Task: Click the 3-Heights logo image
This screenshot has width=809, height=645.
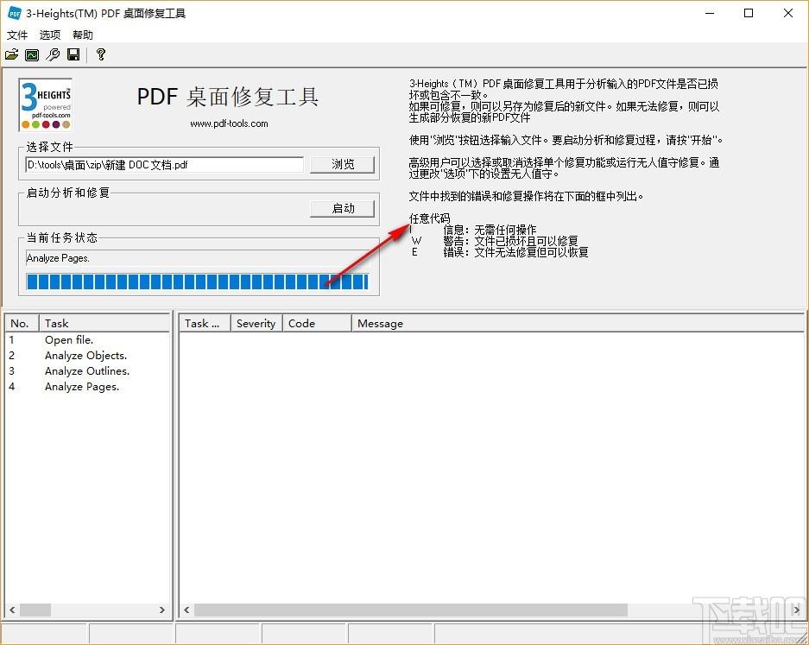Action: (x=46, y=105)
